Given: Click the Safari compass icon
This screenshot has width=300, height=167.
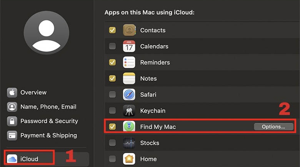Looking at the screenshot, I should (129, 94).
